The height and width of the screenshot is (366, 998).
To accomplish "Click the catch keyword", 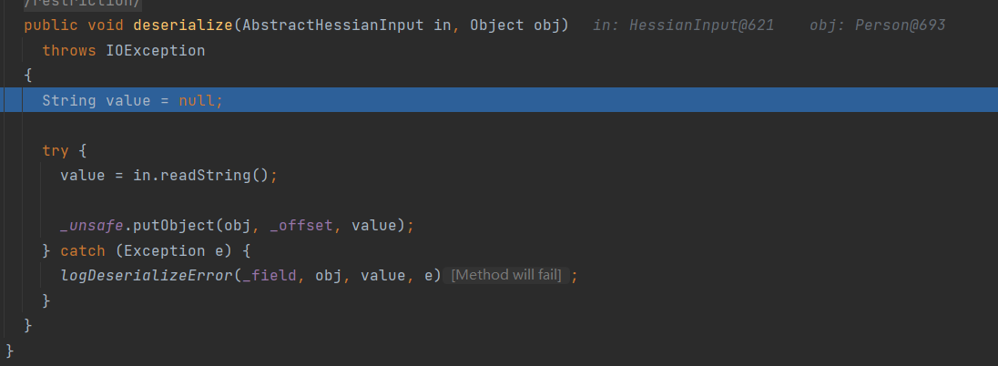I will 82,249.
